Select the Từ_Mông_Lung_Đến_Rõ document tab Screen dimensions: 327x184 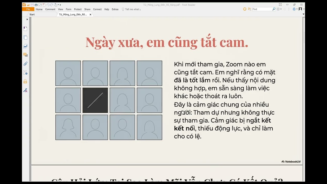coord(73,15)
